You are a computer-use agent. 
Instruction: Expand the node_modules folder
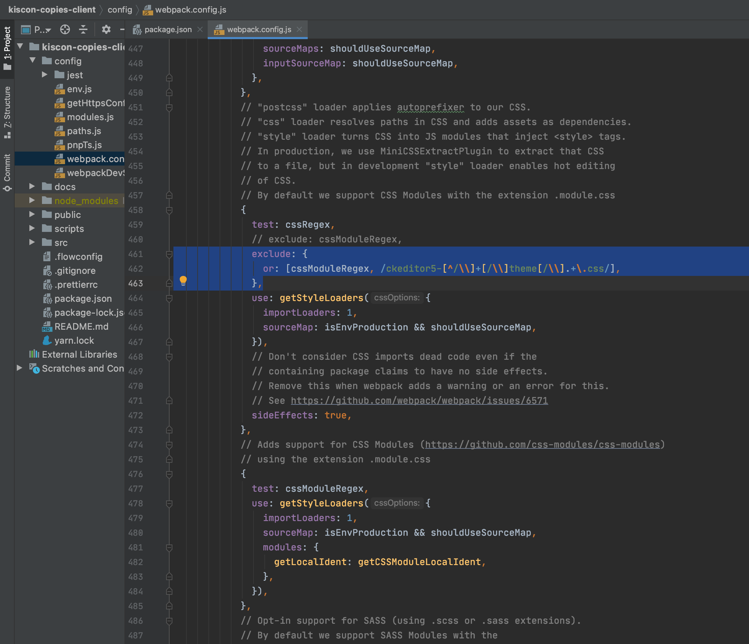pos(32,200)
